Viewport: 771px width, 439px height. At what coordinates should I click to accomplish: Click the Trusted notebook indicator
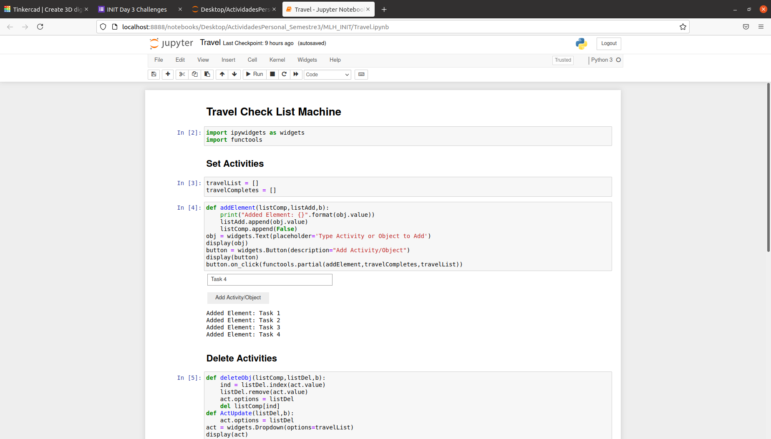tap(563, 60)
